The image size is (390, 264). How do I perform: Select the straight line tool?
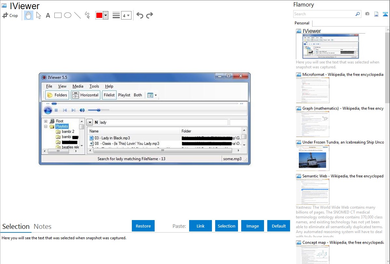point(77,15)
